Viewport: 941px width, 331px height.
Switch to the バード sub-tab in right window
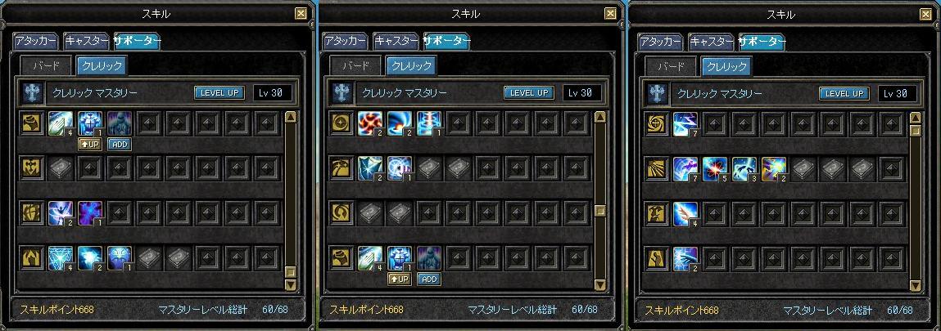671,66
